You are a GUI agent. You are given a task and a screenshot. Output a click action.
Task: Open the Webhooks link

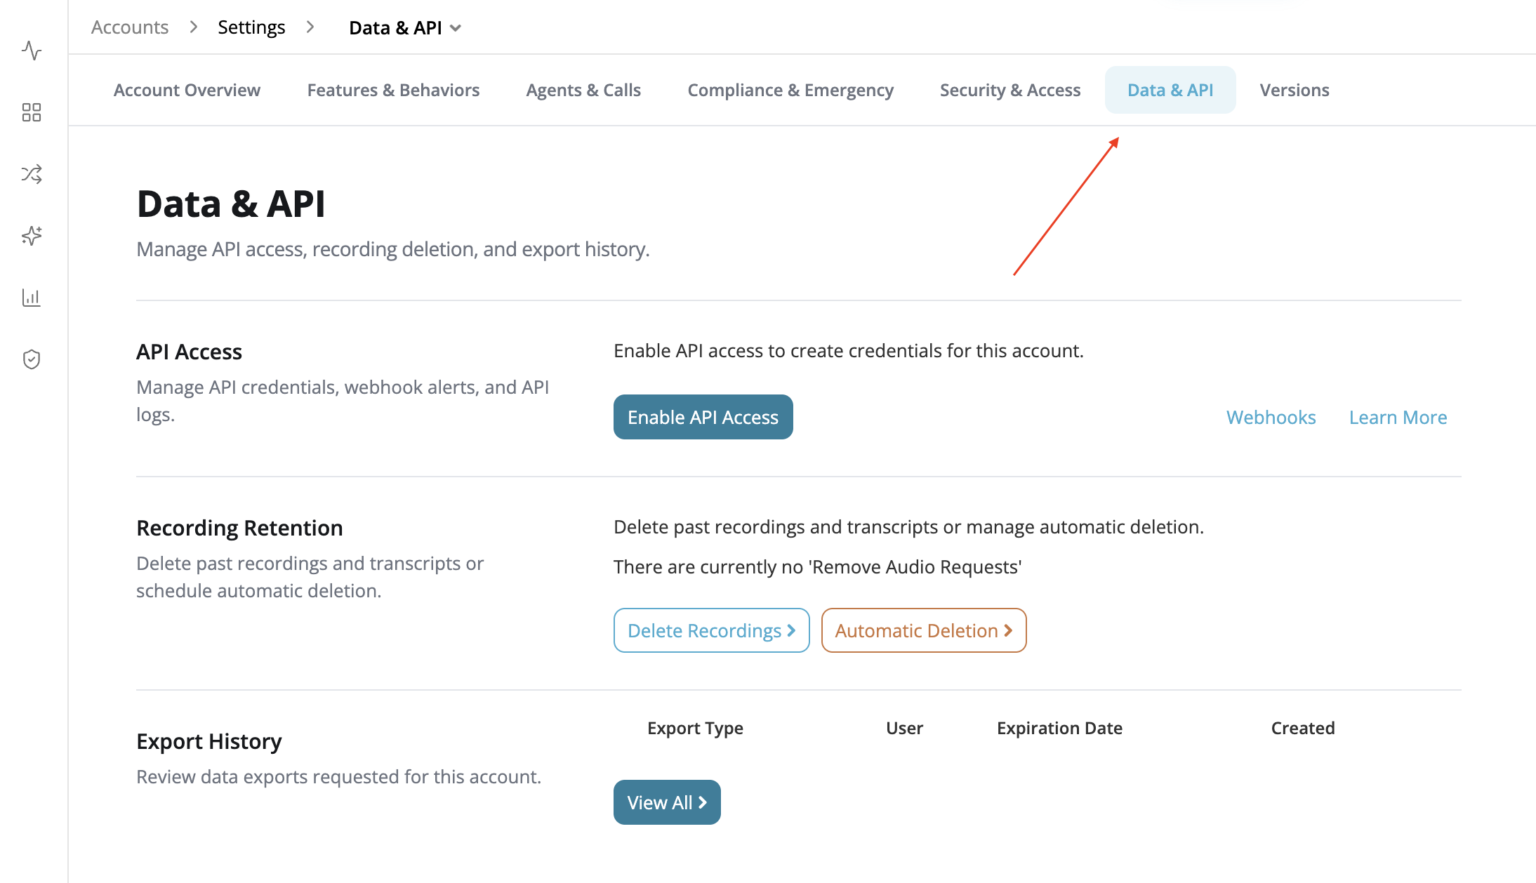point(1271,417)
